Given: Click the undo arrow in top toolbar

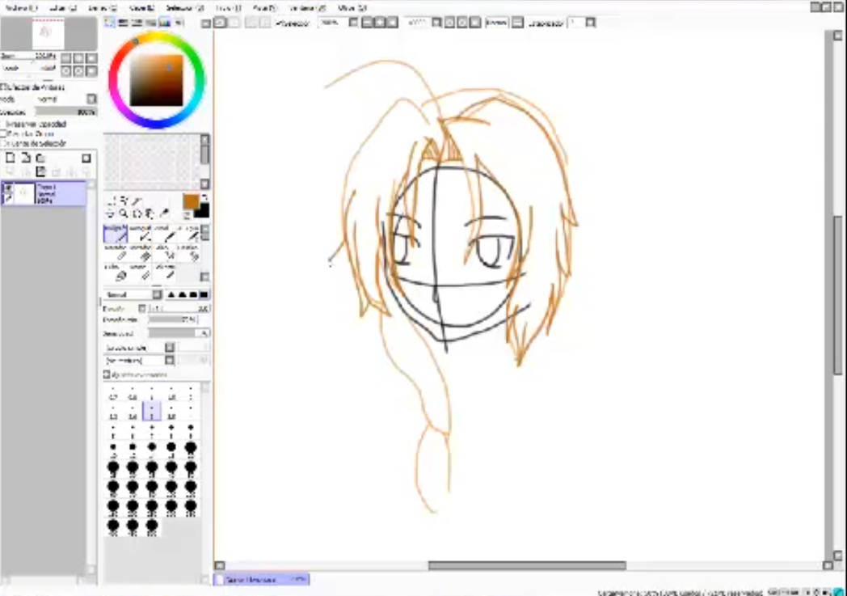Looking at the screenshot, I should [x=221, y=23].
